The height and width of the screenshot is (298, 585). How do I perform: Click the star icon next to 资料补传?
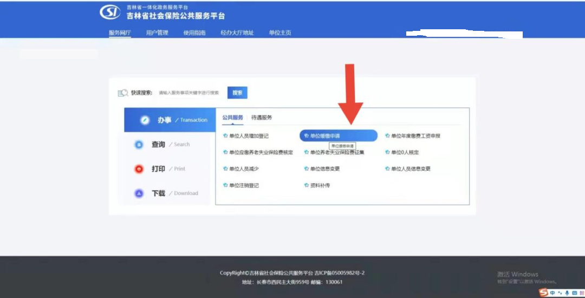coord(307,185)
